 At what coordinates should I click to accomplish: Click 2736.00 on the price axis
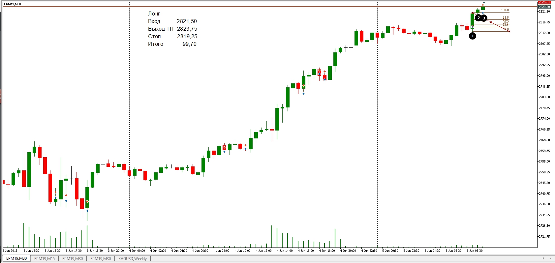click(x=544, y=204)
